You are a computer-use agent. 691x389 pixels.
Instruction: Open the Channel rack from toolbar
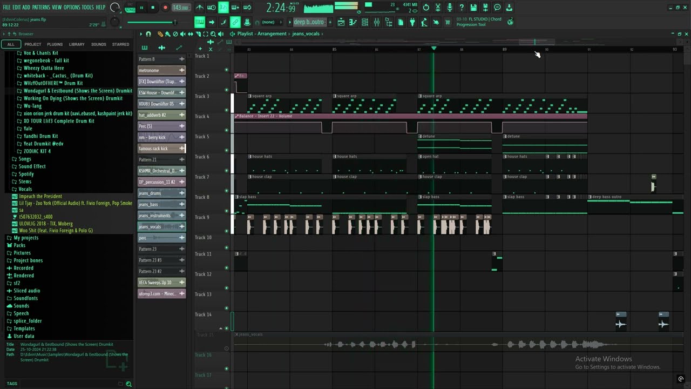365,22
